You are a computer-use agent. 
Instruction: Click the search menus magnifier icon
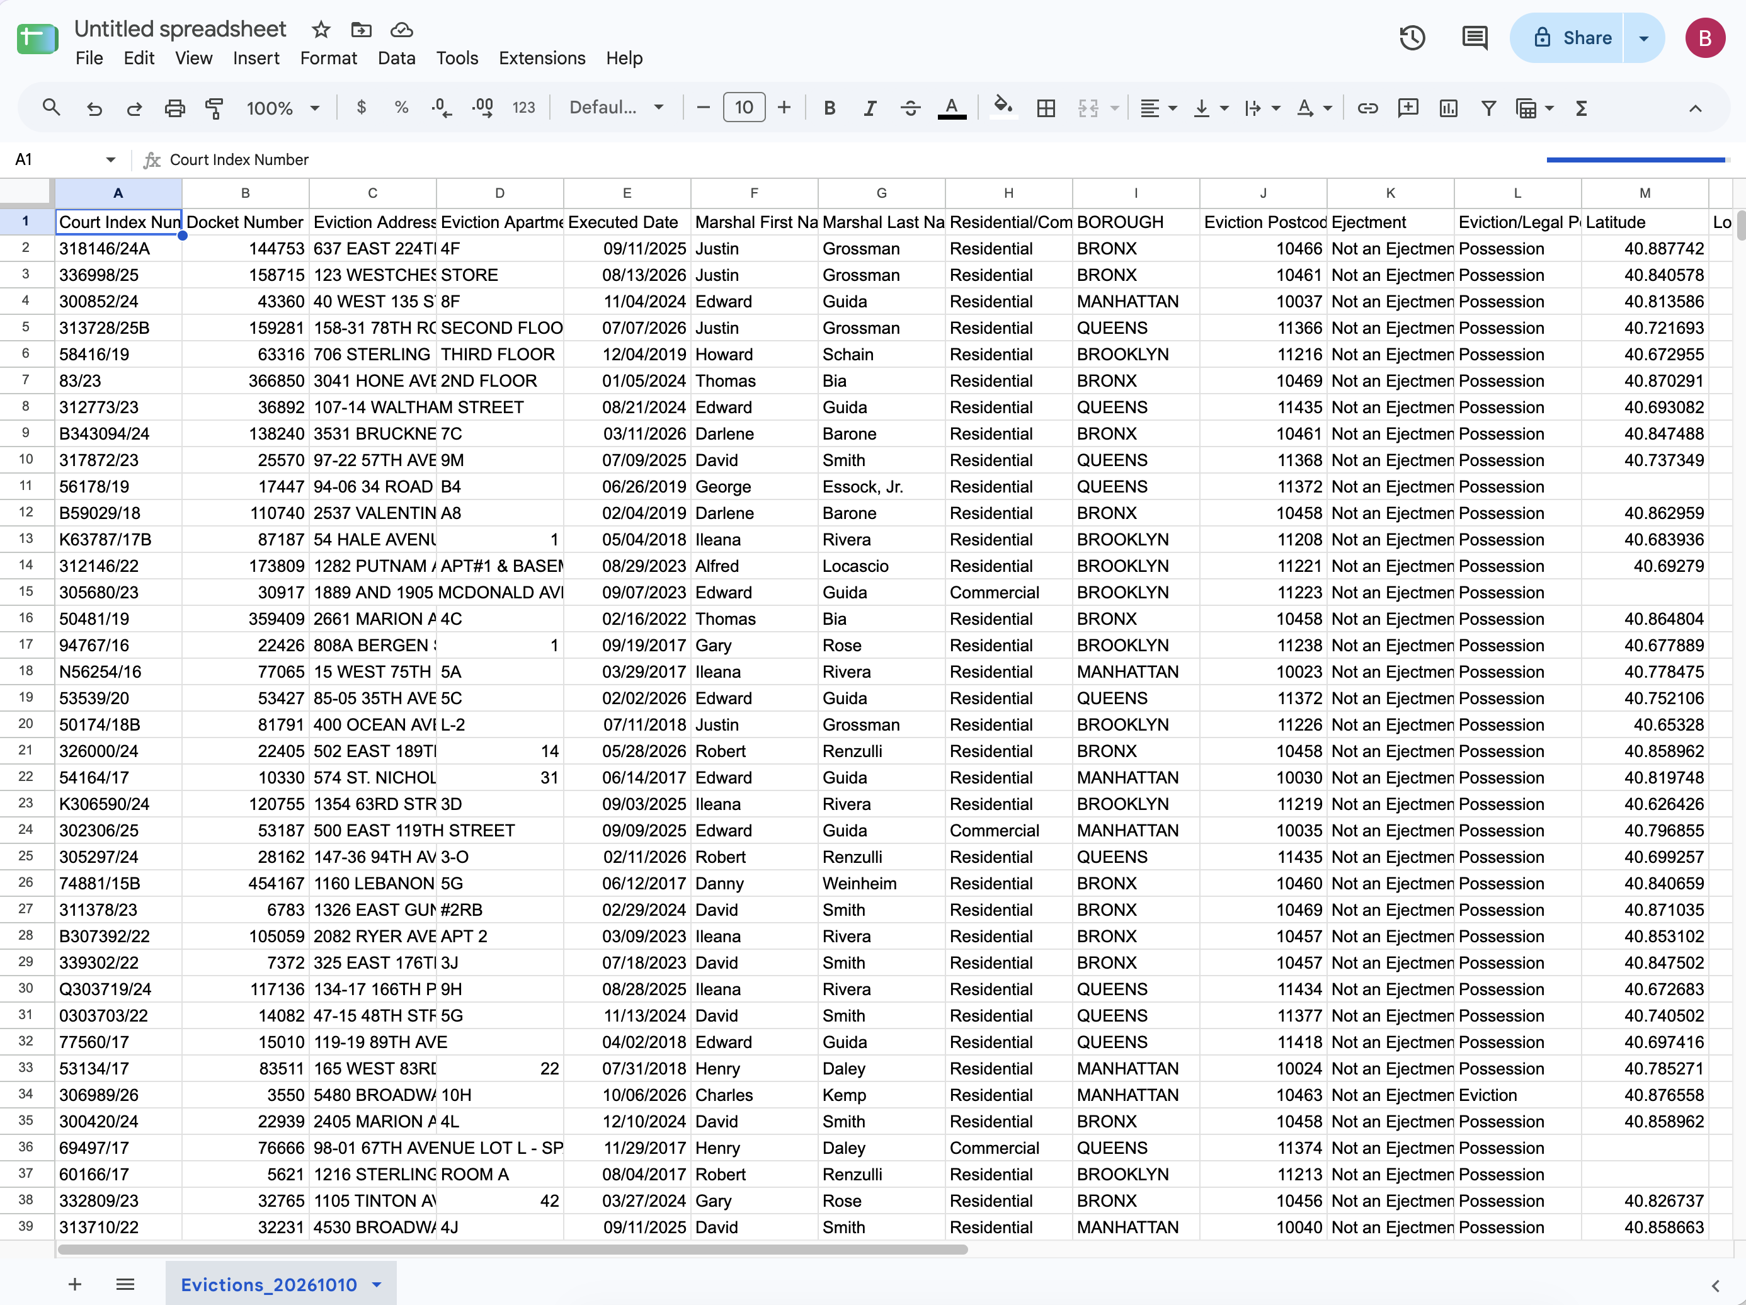click(51, 107)
